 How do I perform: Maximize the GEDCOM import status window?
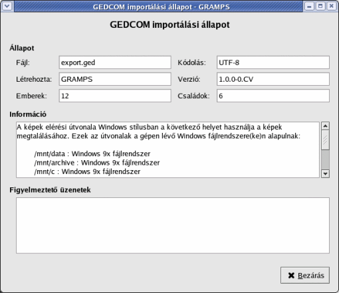coord(320,6)
